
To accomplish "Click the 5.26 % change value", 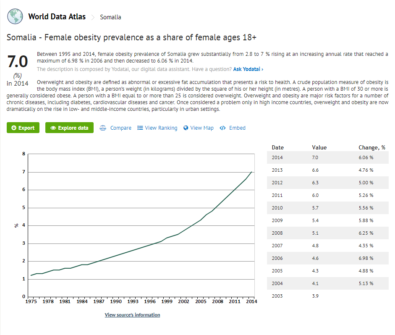I will click(366, 195).
